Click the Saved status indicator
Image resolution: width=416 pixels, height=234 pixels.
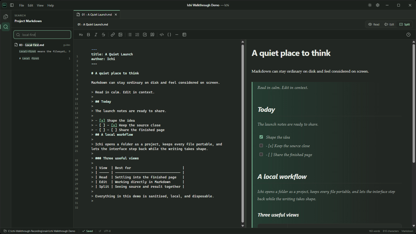click(x=88, y=231)
